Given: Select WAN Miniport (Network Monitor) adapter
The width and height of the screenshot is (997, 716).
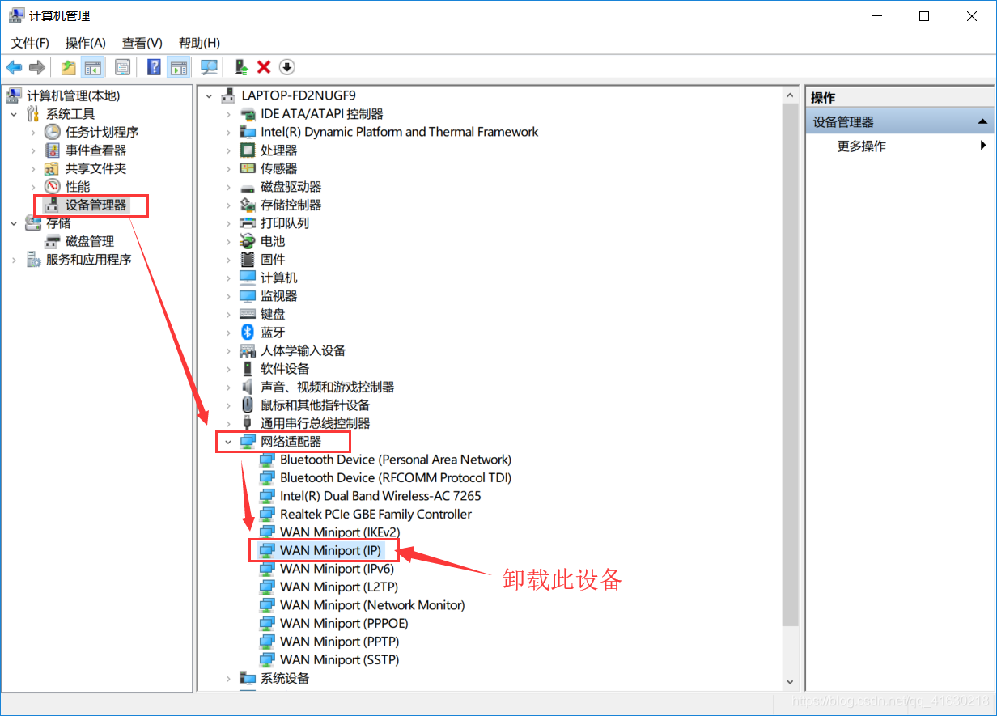Looking at the screenshot, I should click(x=372, y=605).
